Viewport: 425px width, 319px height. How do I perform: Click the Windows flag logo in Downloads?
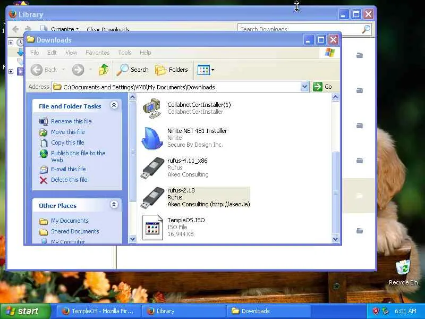(x=330, y=52)
